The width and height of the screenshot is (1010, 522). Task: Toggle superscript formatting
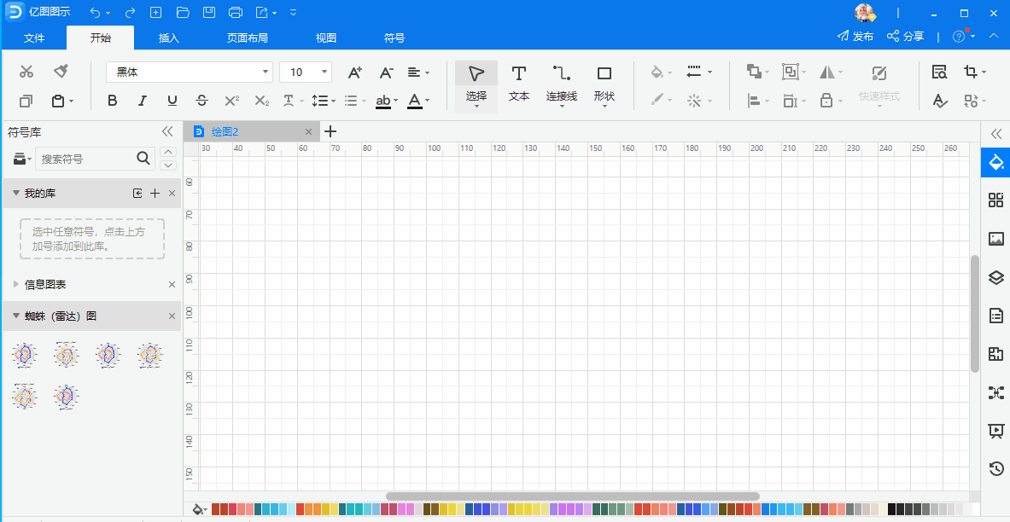click(x=232, y=101)
